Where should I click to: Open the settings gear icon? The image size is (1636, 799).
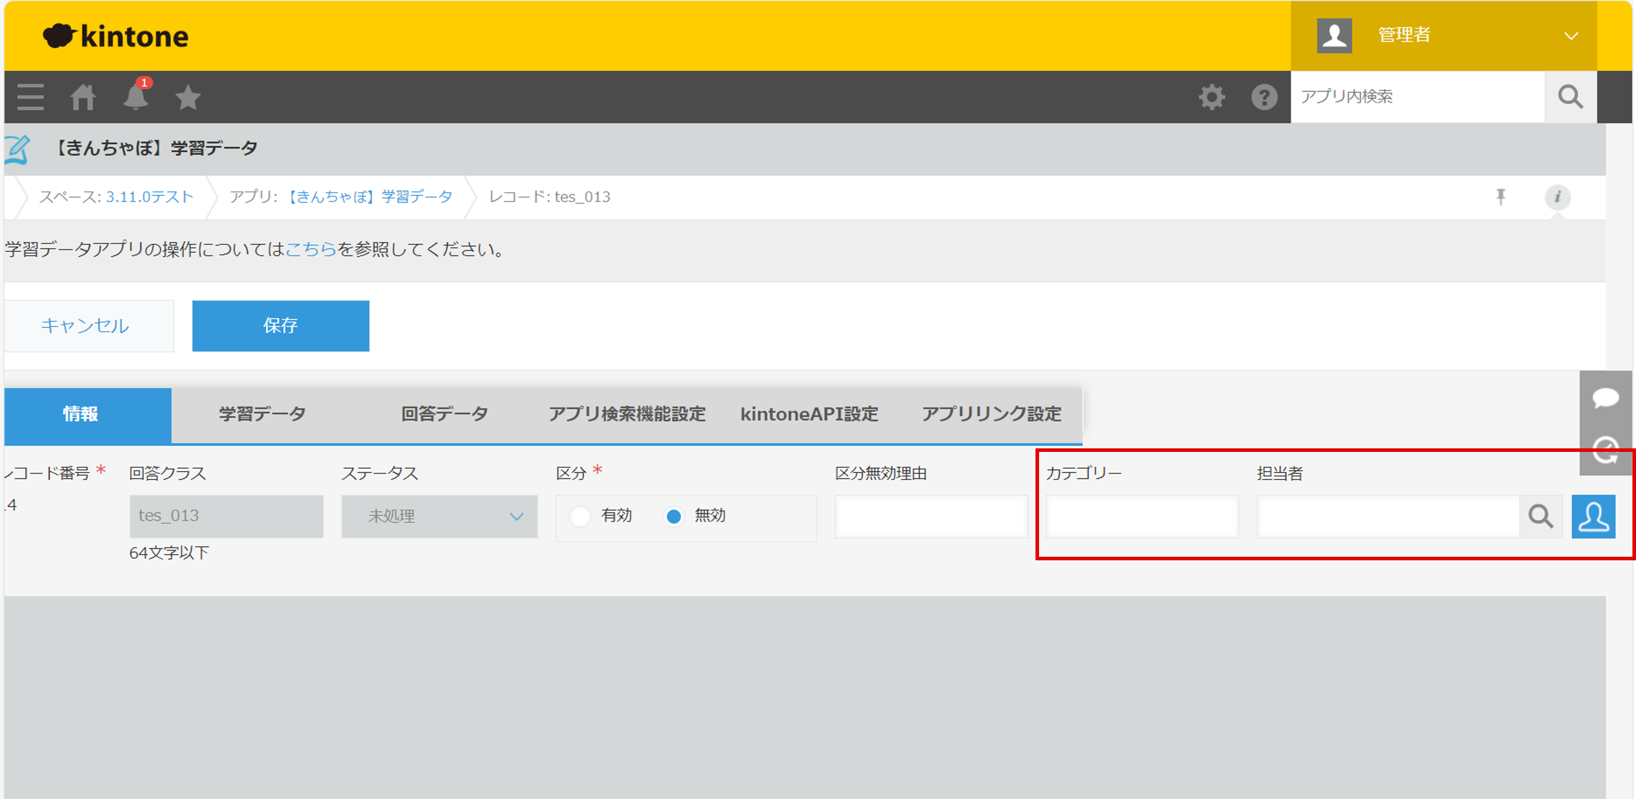[1211, 97]
